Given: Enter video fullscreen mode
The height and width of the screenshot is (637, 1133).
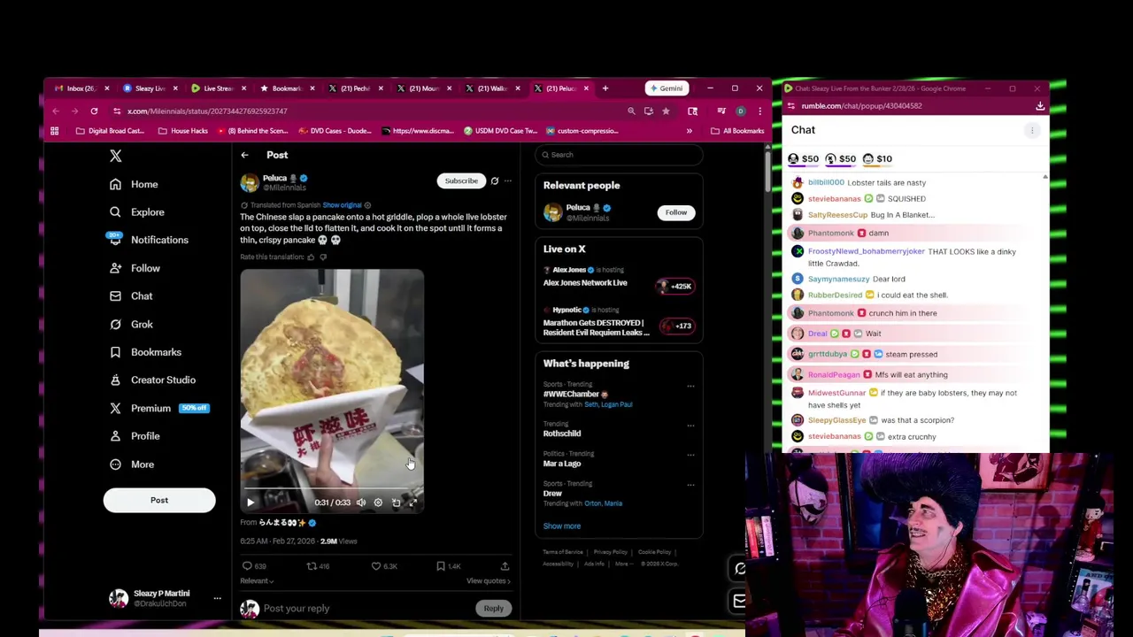Looking at the screenshot, I should click(x=412, y=503).
